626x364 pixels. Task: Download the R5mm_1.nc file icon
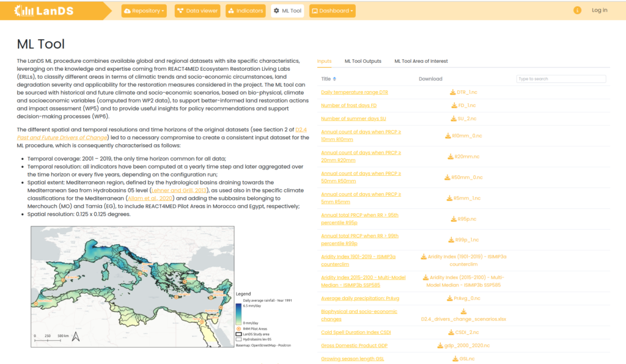coord(449,198)
